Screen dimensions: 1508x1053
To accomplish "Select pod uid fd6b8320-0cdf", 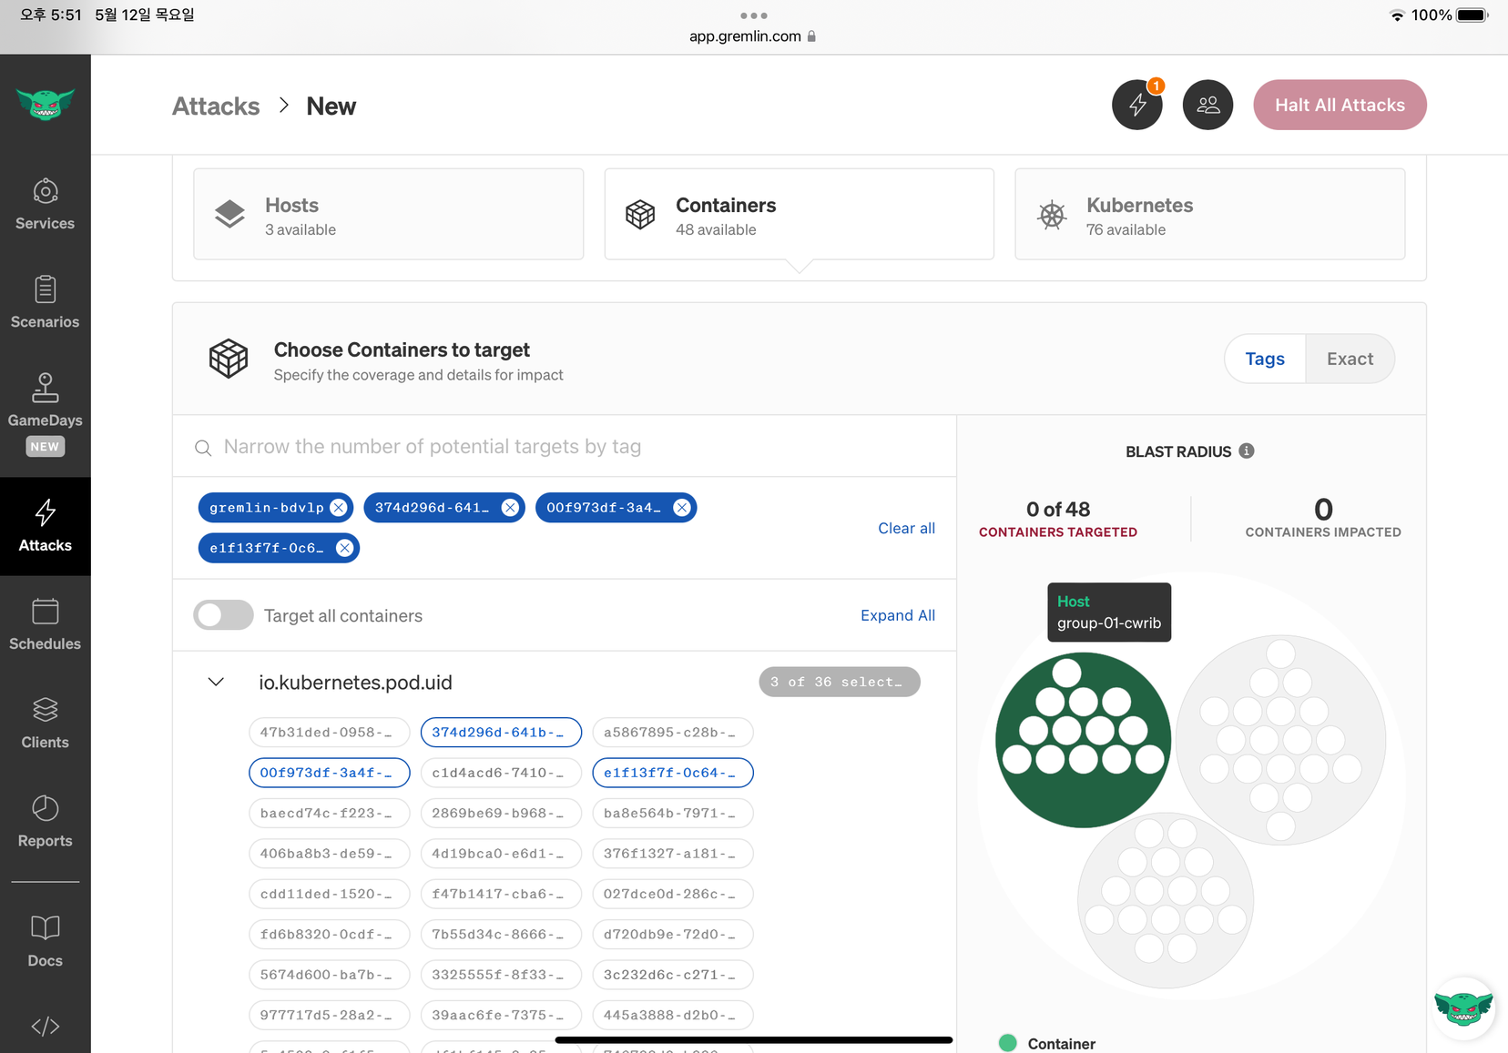I will point(329,935).
